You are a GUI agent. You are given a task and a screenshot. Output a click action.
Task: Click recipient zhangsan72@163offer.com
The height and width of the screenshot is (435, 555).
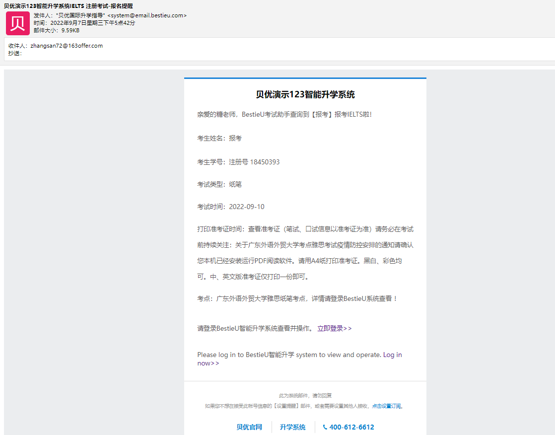tap(67, 46)
